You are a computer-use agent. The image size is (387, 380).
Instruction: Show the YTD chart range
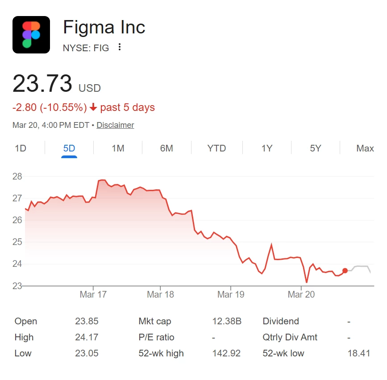click(x=216, y=148)
